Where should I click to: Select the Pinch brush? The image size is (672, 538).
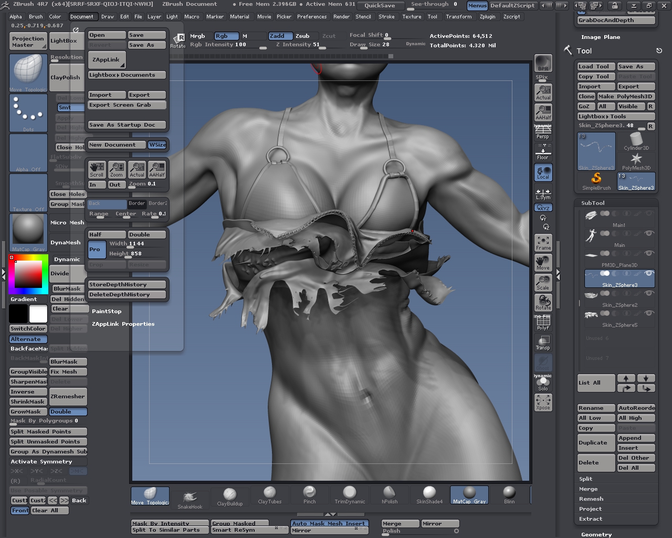pos(310,495)
